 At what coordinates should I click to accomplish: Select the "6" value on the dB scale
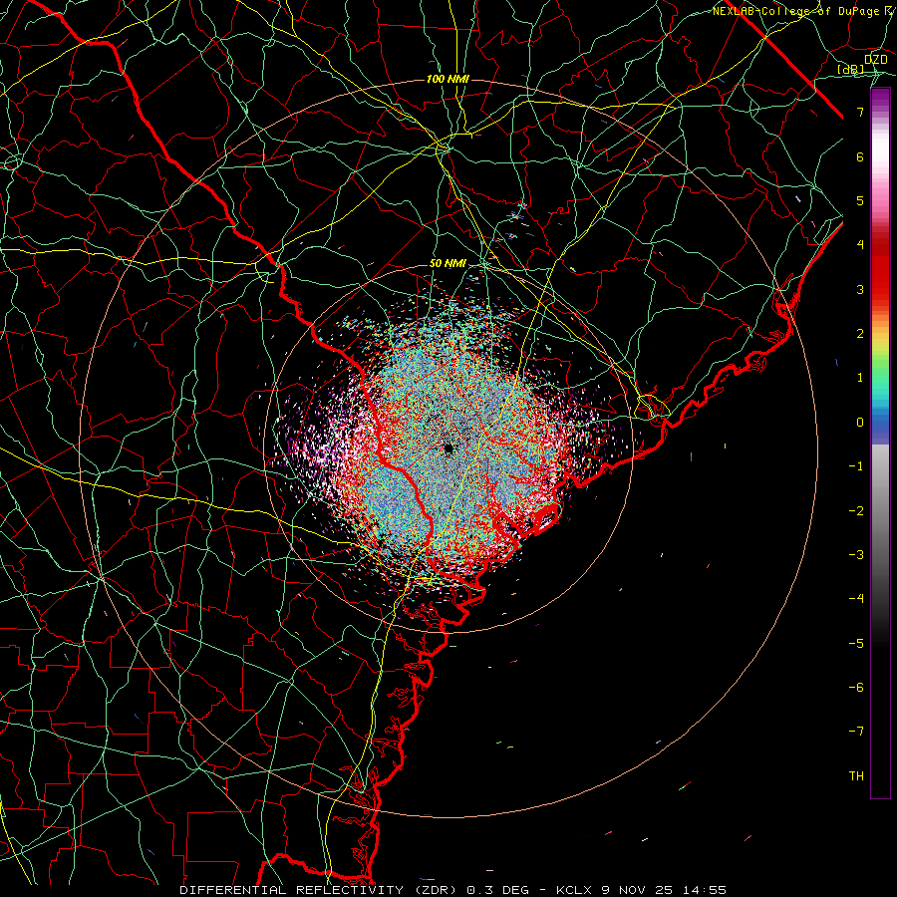point(860,156)
